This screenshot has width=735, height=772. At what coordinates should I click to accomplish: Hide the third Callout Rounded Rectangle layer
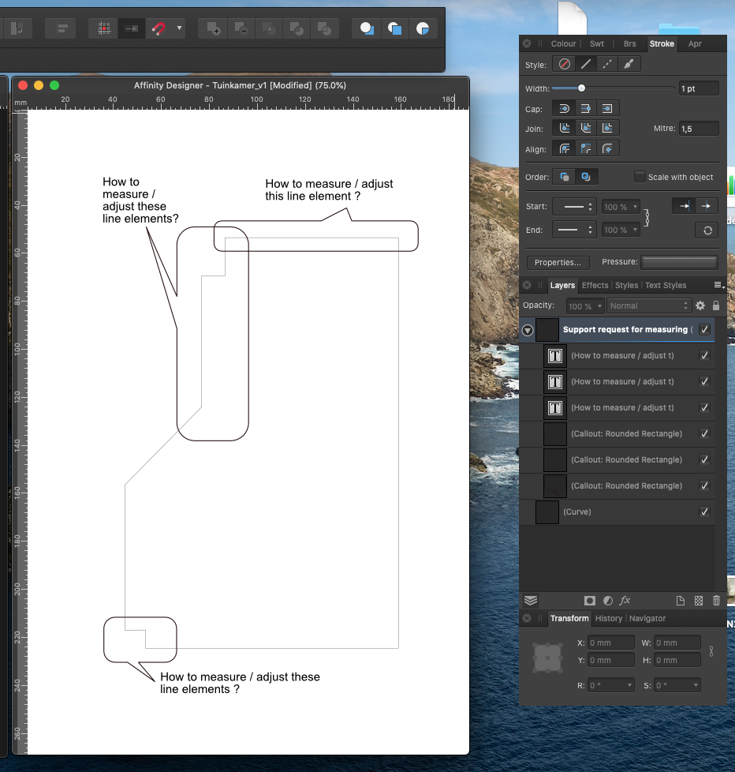tap(704, 486)
